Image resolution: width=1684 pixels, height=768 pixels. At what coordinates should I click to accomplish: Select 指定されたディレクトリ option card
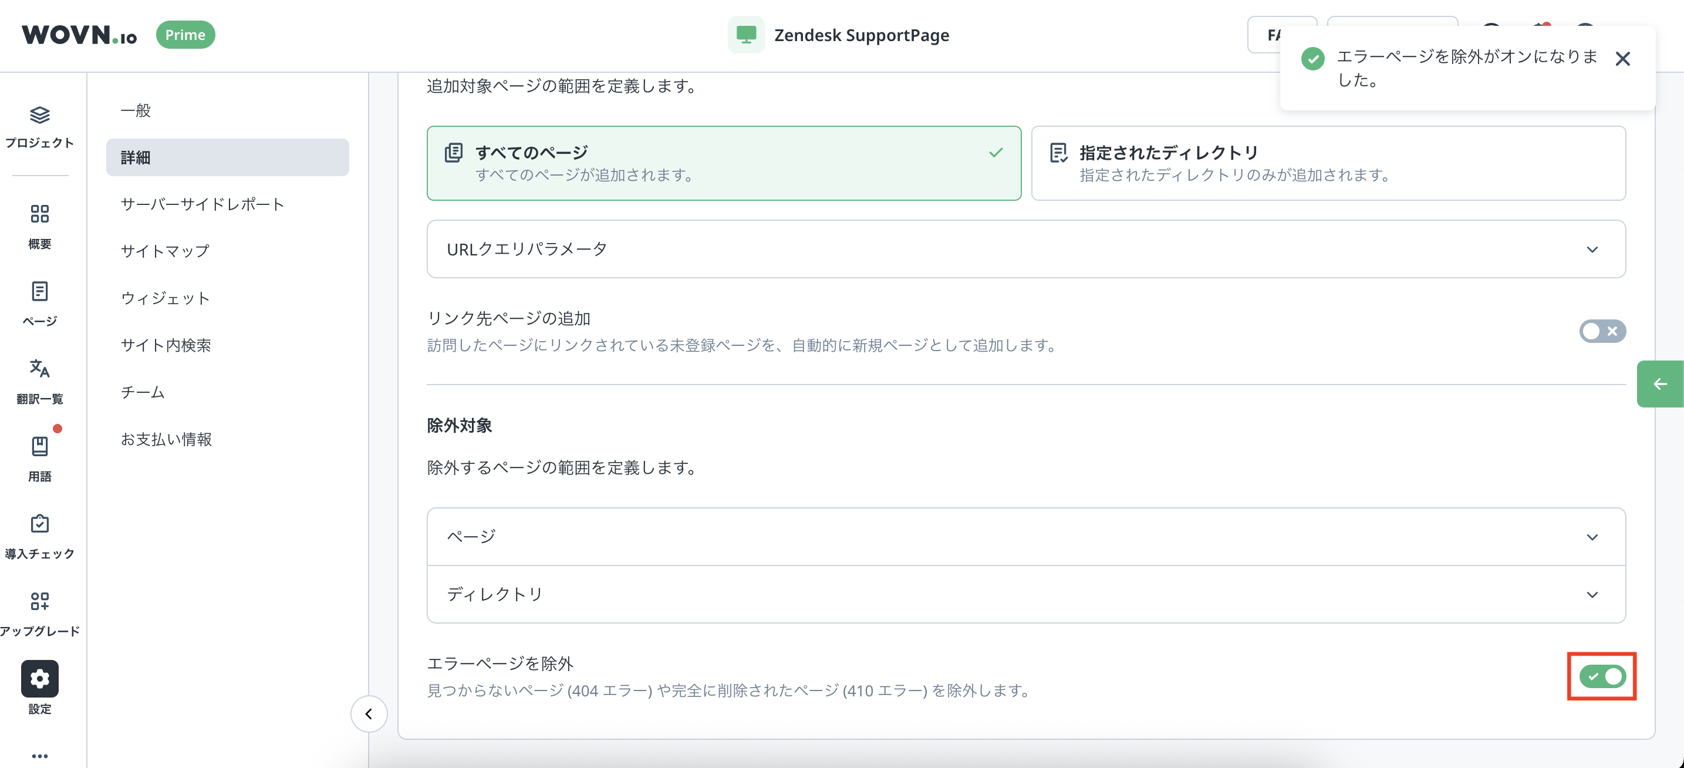click(1328, 164)
